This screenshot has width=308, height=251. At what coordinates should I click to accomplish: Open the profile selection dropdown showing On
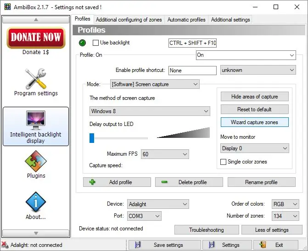click(246, 55)
